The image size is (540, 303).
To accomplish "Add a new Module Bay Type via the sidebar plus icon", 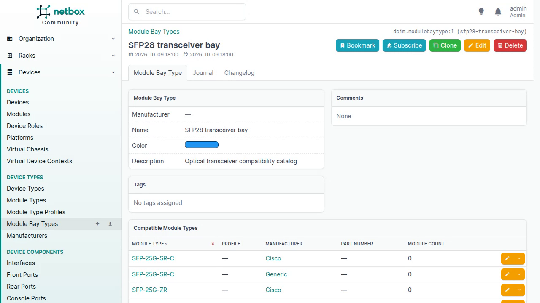I will click(x=97, y=224).
